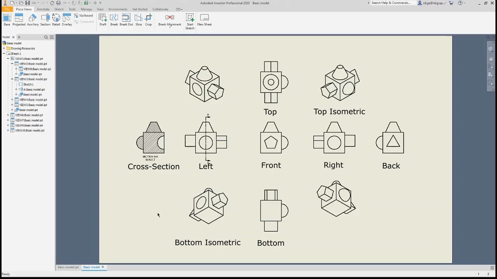Expand VIEW6:Basic model.ipt node
This screenshot has height=279, width=497.
click(8, 115)
